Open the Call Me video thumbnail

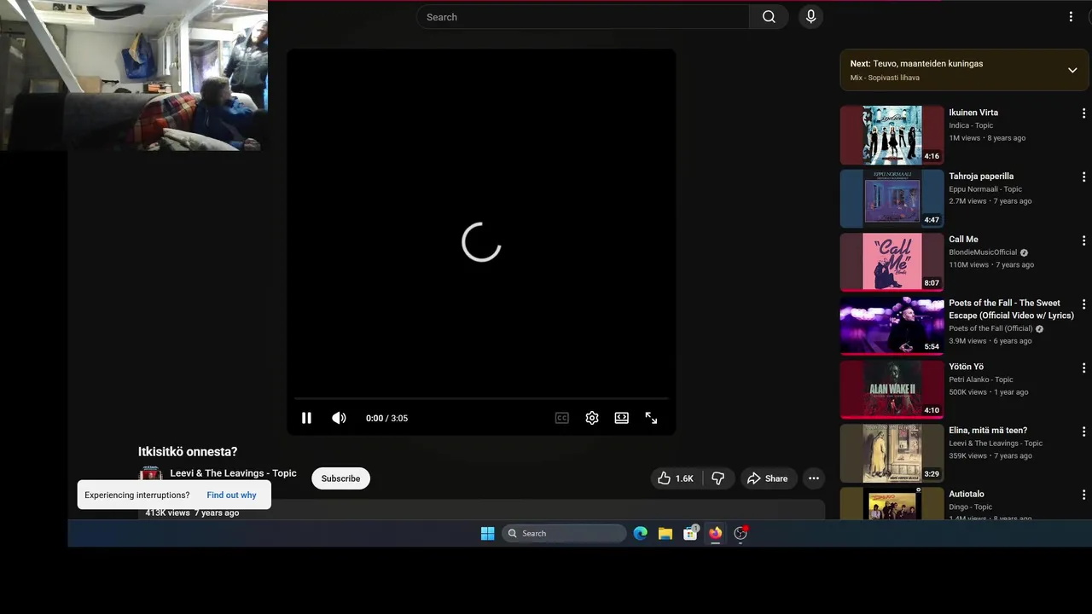point(892,263)
